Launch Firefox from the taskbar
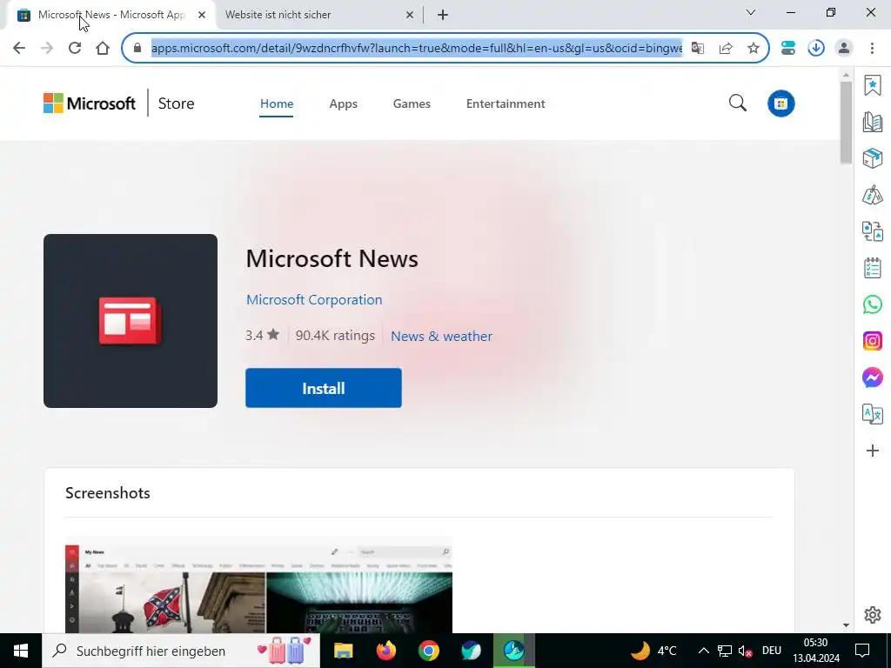This screenshot has height=668, width=891. click(385, 651)
